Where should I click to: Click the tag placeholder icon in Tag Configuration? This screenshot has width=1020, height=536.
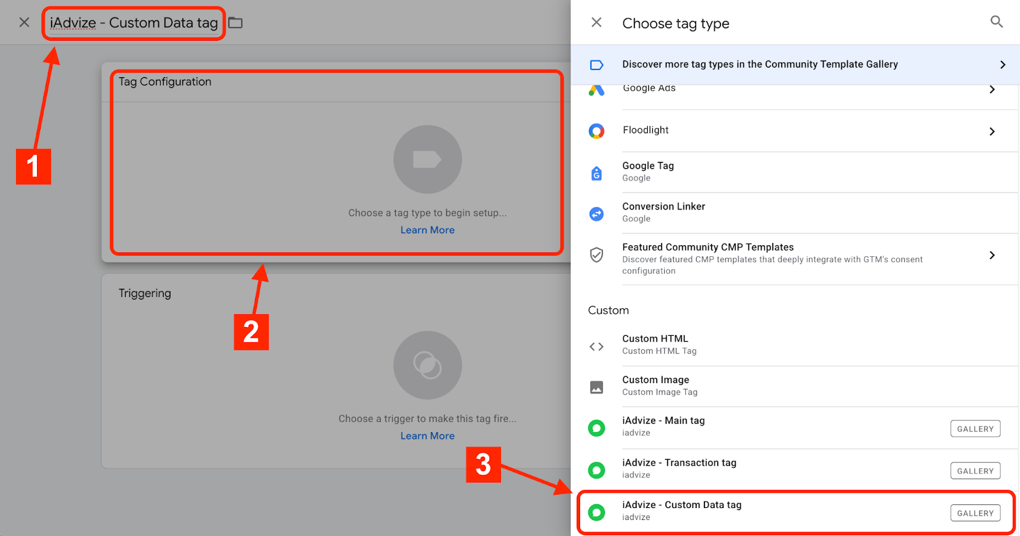coord(427,159)
